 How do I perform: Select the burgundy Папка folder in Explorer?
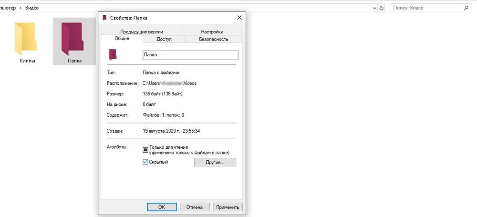pyautogui.click(x=74, y=38)
